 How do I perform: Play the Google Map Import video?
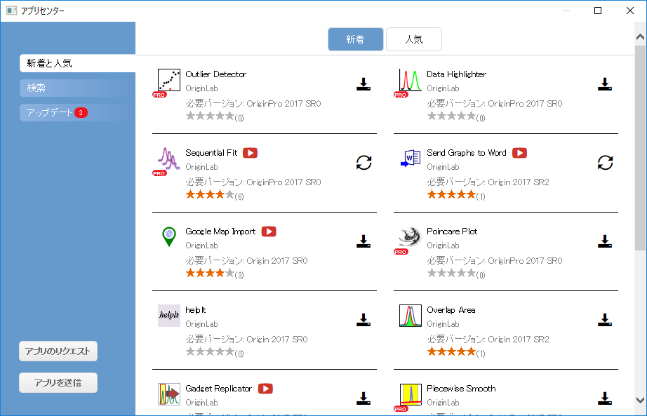269,232
